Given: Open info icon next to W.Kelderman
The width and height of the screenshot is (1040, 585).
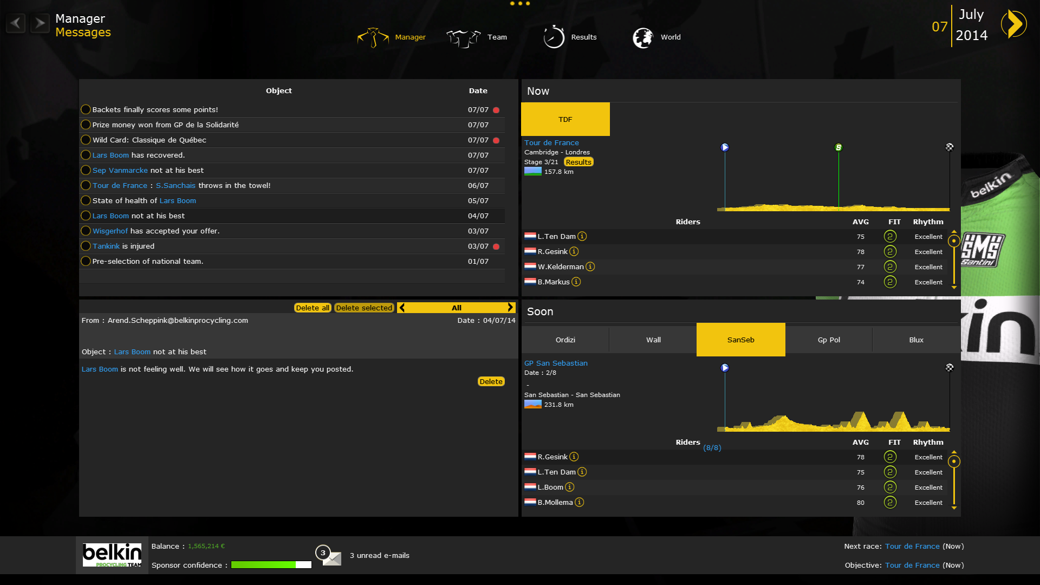Looking at the screenshot, I should tap(590, 266).
